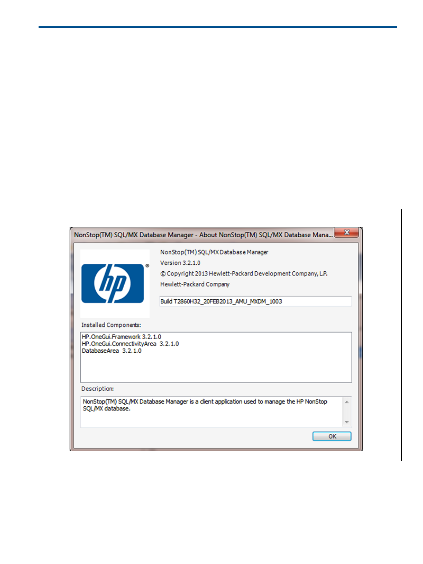Click the Version 3.2.1.0 label
The height and width of the screenshot is (564, 423).
180,263
